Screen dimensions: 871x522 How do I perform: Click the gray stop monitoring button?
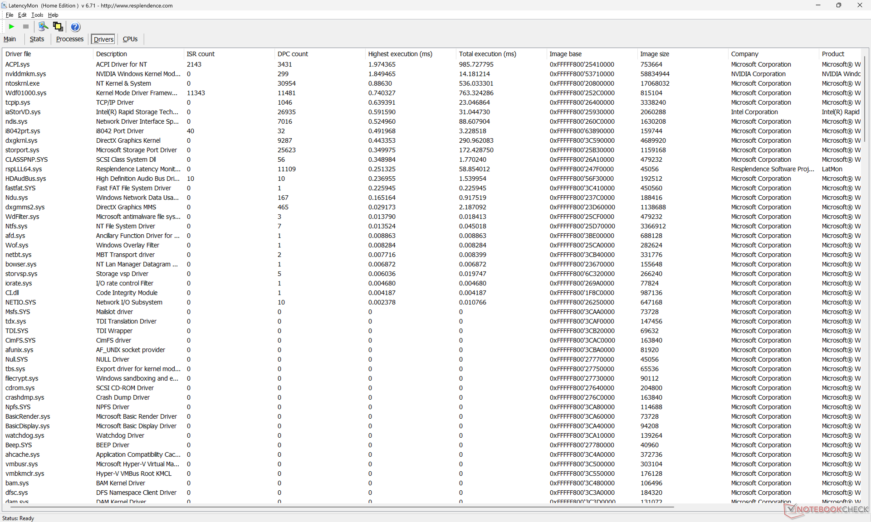pyautogui.click(x=26, y=27)
